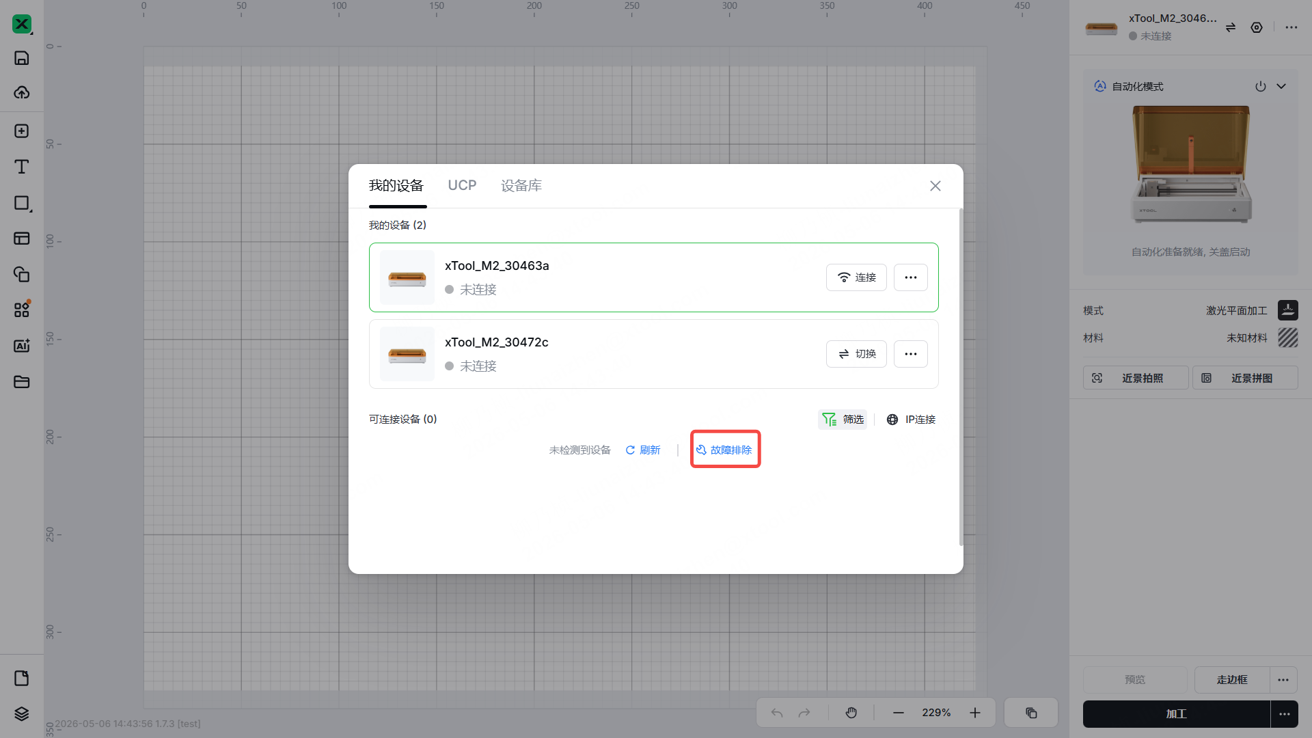The width and height of the screenshot is (1312, 738).
Task: Click the cloud upload icon
Action: point(22,92)
